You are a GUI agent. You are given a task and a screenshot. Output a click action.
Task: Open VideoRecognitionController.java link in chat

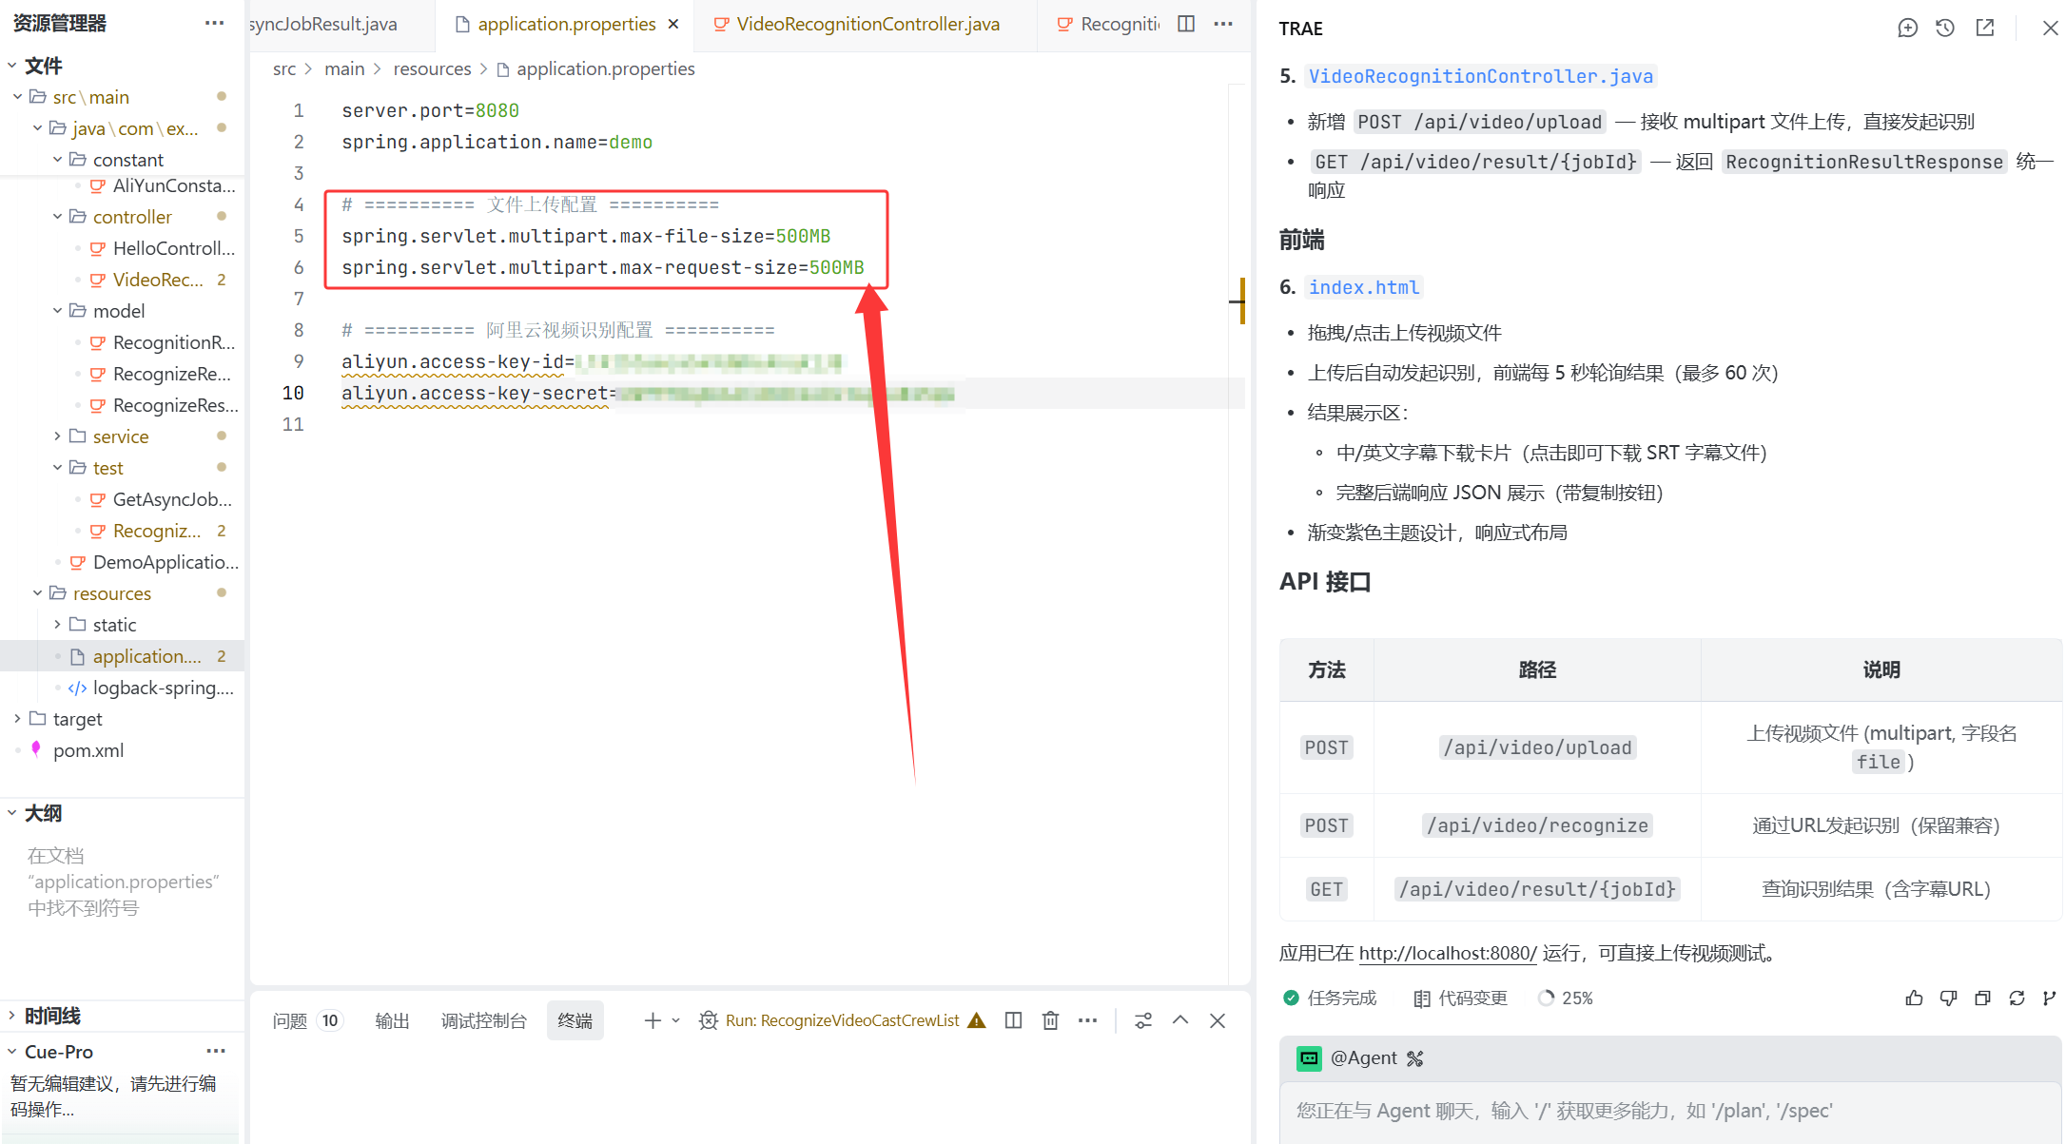(x=1481, y=76)
